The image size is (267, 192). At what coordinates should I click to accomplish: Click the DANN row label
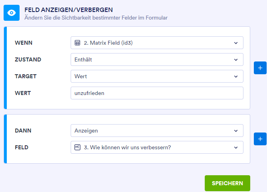pyautogui.click(x=23, y=131)
